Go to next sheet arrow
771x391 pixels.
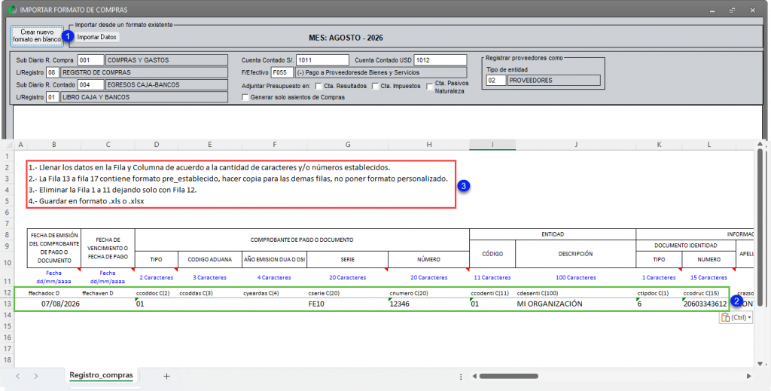pos(36,376)
